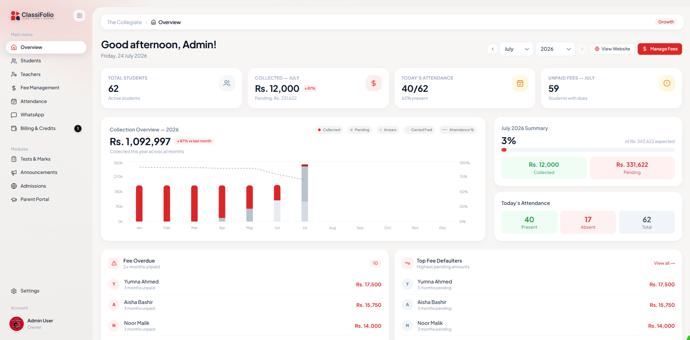
Task: Collapse the sidebar with the panel icon
Action: [79, 15]
